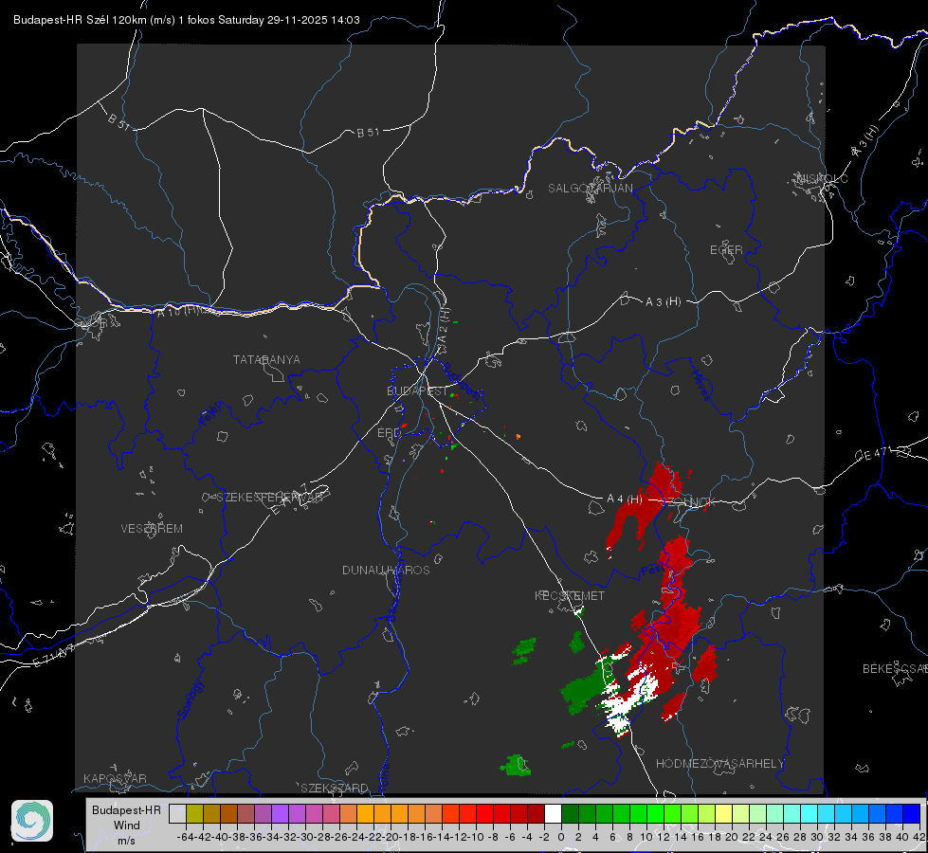
Task: Click the SZEKESFEHERVAR city label
Action: tap(269, 498)
